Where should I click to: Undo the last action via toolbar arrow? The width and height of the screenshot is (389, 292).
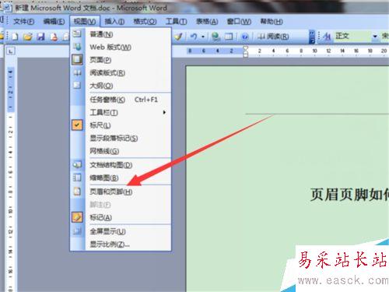pos(194,37)
